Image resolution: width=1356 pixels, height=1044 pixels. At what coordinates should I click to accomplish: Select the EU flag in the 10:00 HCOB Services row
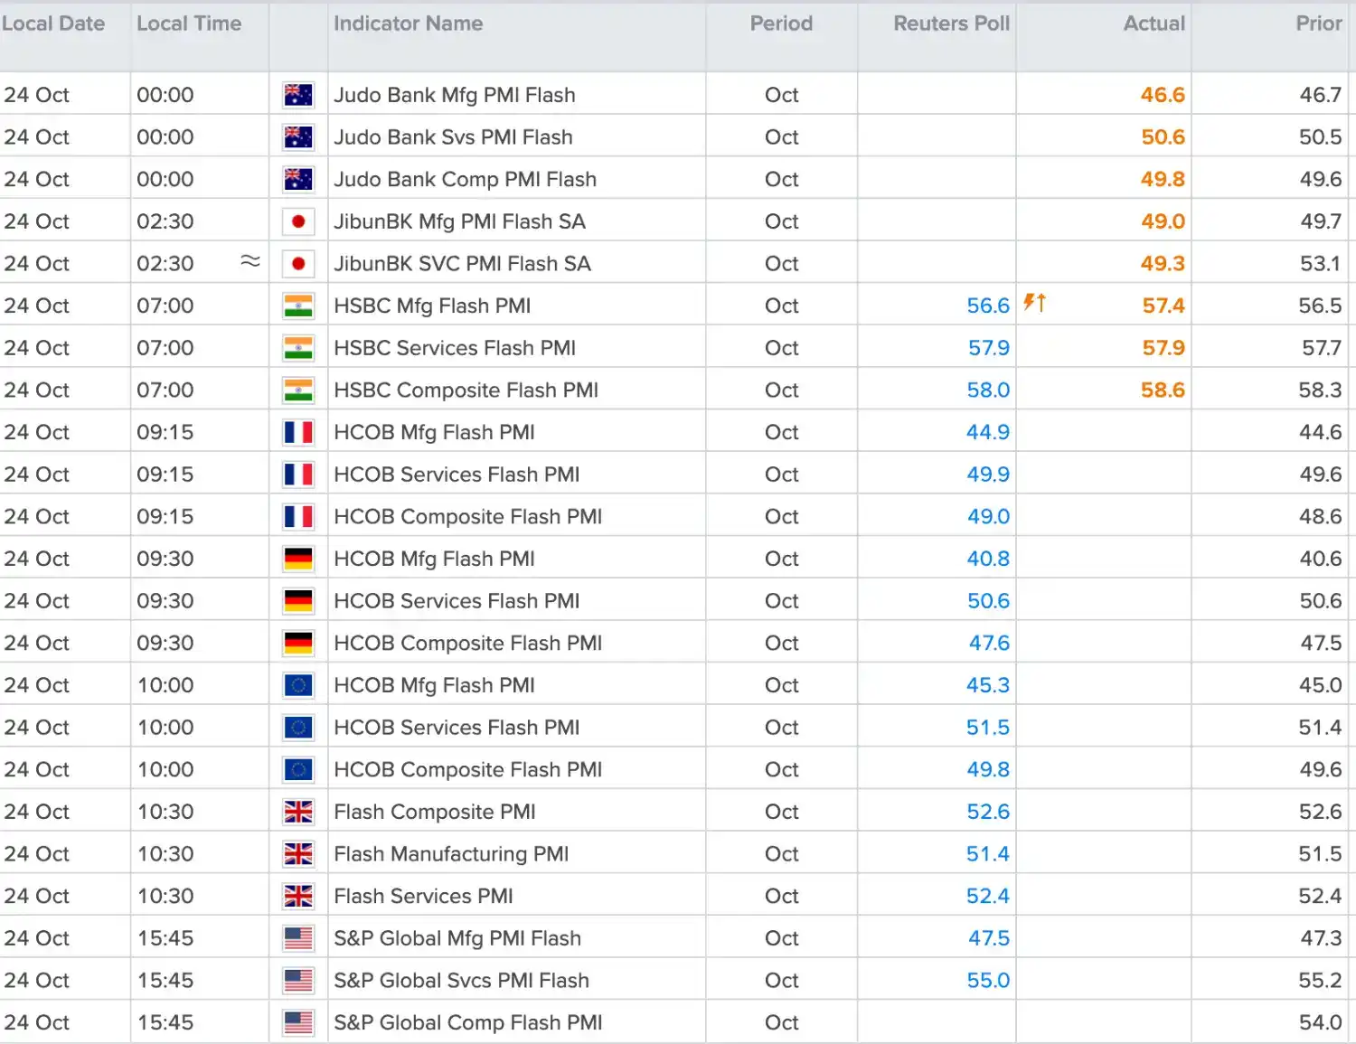298,728
